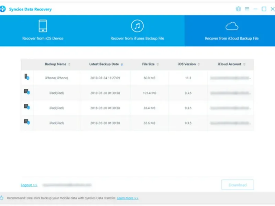The width and height of the screenshot is (275, 206).
Task: Click the music note iTunes backup icon
Action: pyautogui.click(x=137, y=26)
